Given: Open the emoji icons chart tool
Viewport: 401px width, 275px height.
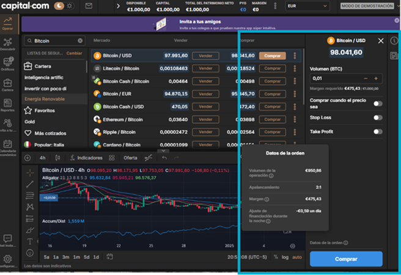Looking at the screenshot, I should [x=30, y=253].
